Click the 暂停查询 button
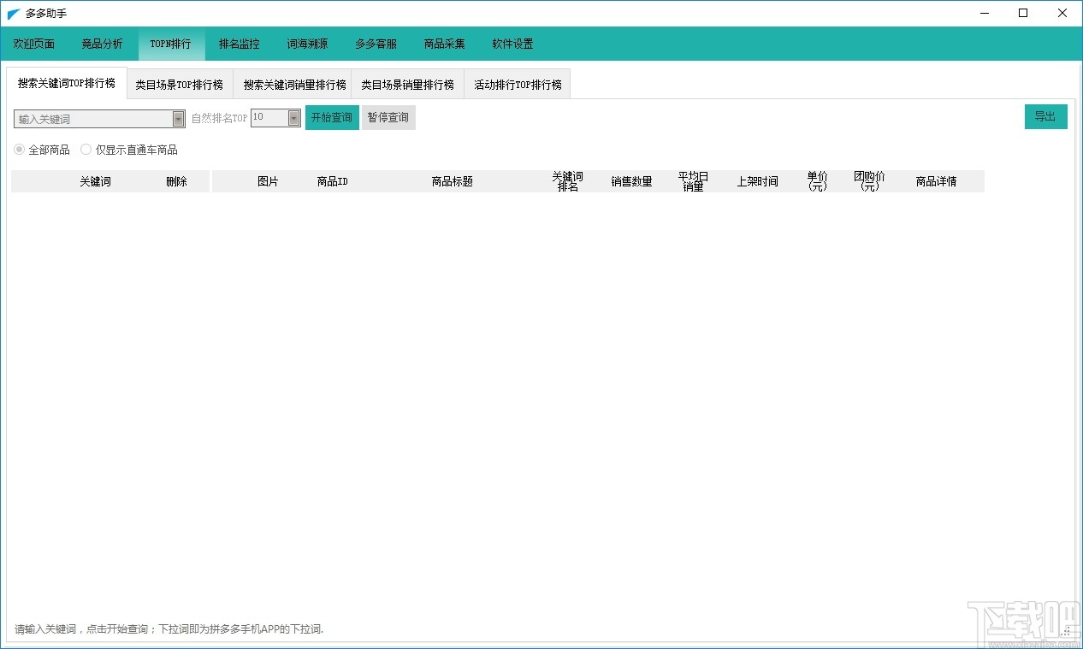 coord(388,117)
